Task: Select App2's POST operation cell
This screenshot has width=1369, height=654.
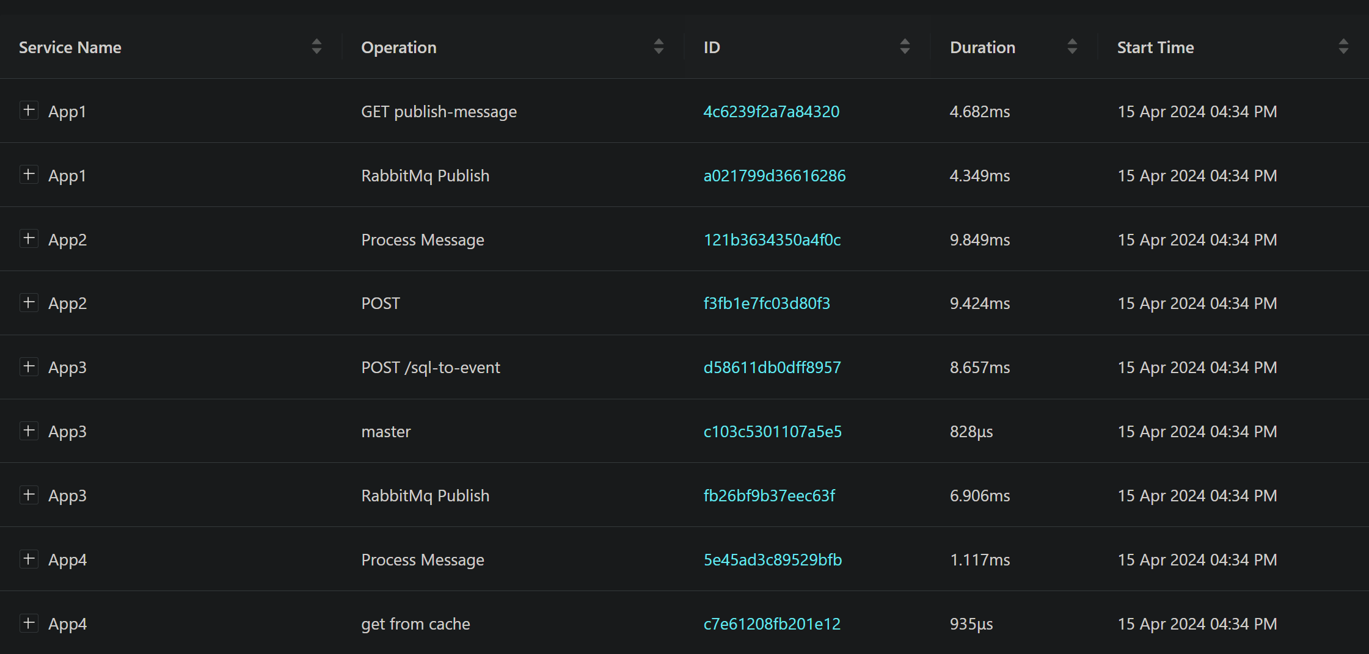Action: pos(381,303)
